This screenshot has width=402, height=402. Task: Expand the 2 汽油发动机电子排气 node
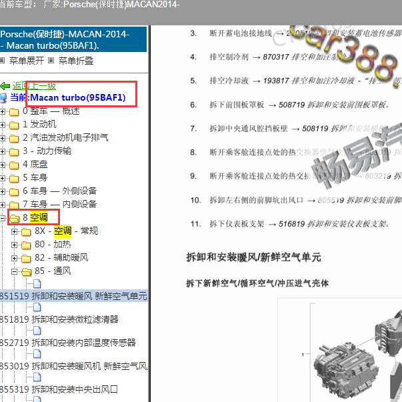[3, 138]
